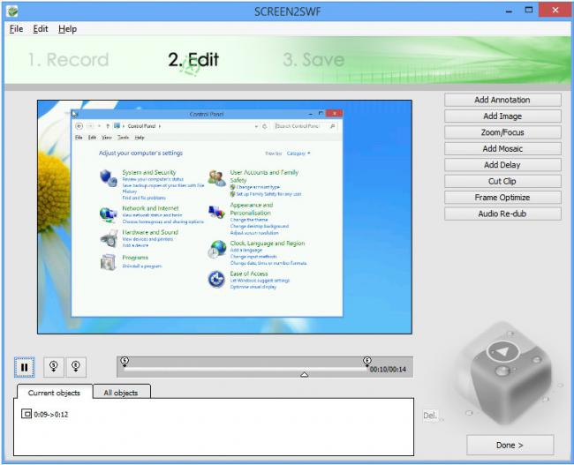Click the Frame Optimize button
Screen dimensions: 574x465
click(x=502, y=198)
